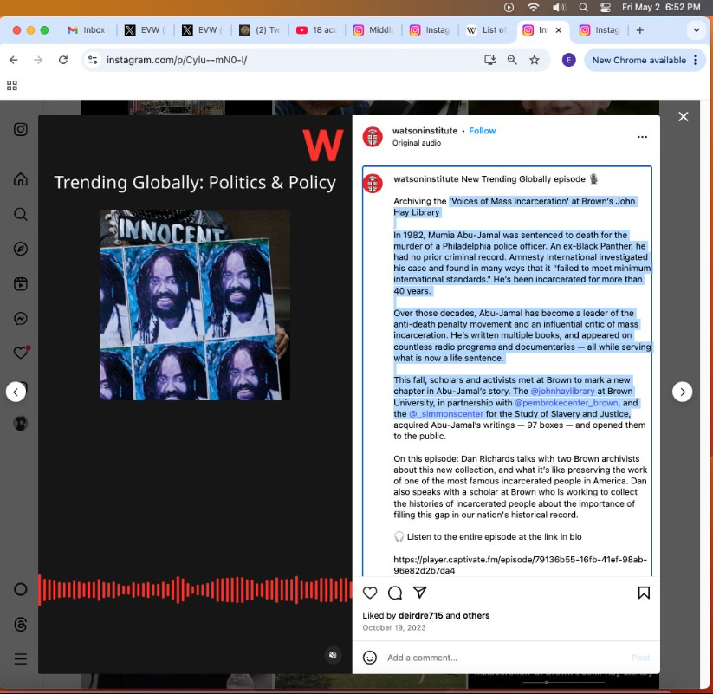Focus the Add a comment field

[x=505, y=658]
